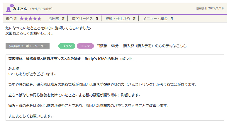Viewport: 229px width, 123px height.
Task: Click the 総合 5 overall score
Action: (11, 18)
